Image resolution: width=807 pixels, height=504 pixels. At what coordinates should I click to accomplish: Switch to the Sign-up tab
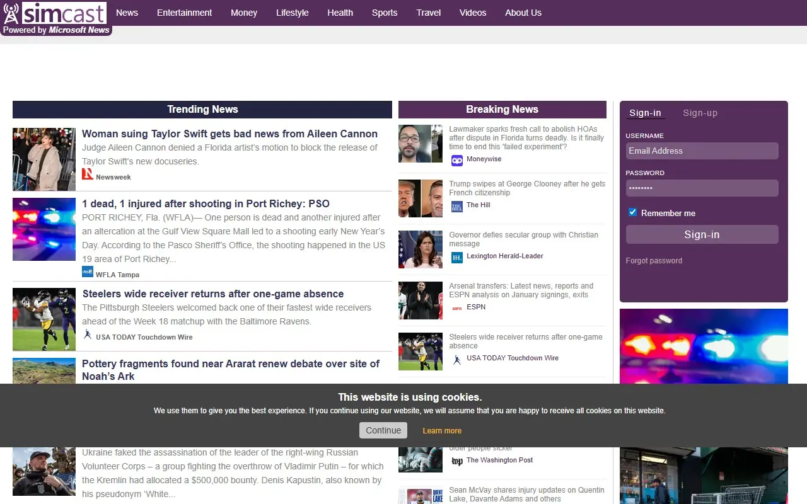coord(700,113)
